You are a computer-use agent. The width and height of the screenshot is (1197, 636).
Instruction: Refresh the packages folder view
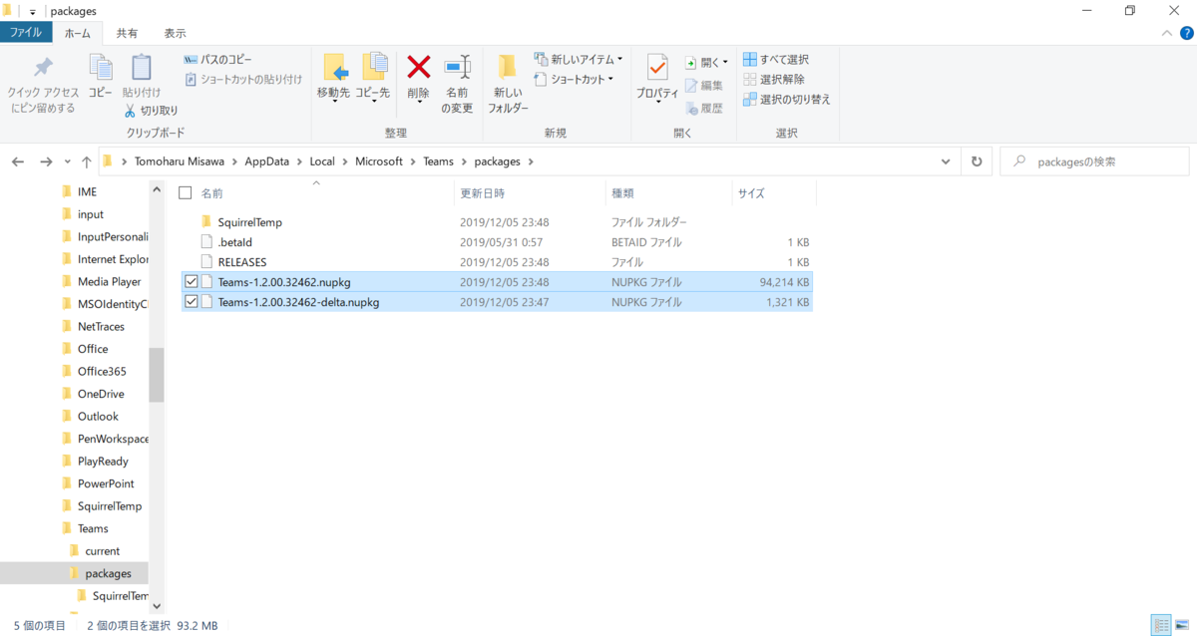(x=977, y=161)
